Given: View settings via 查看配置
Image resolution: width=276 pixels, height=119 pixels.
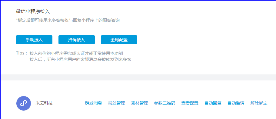Looking at the screenshot, I should pos(190,103).
